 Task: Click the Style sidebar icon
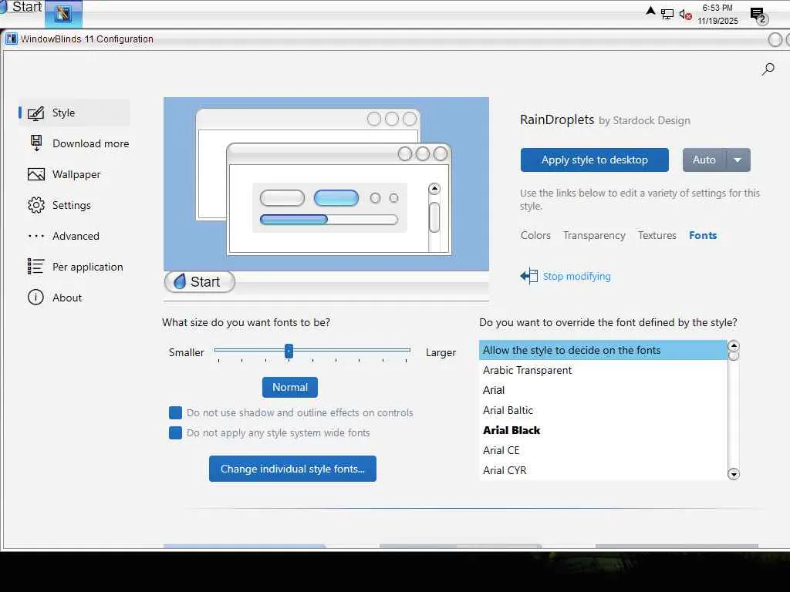tap(35, 113)
